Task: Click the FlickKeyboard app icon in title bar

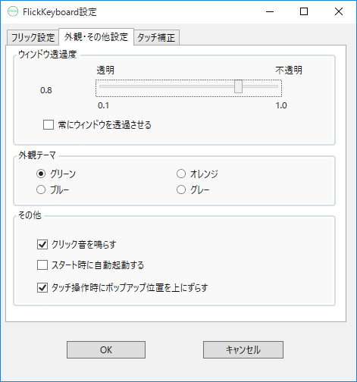Action: (13, 11)
